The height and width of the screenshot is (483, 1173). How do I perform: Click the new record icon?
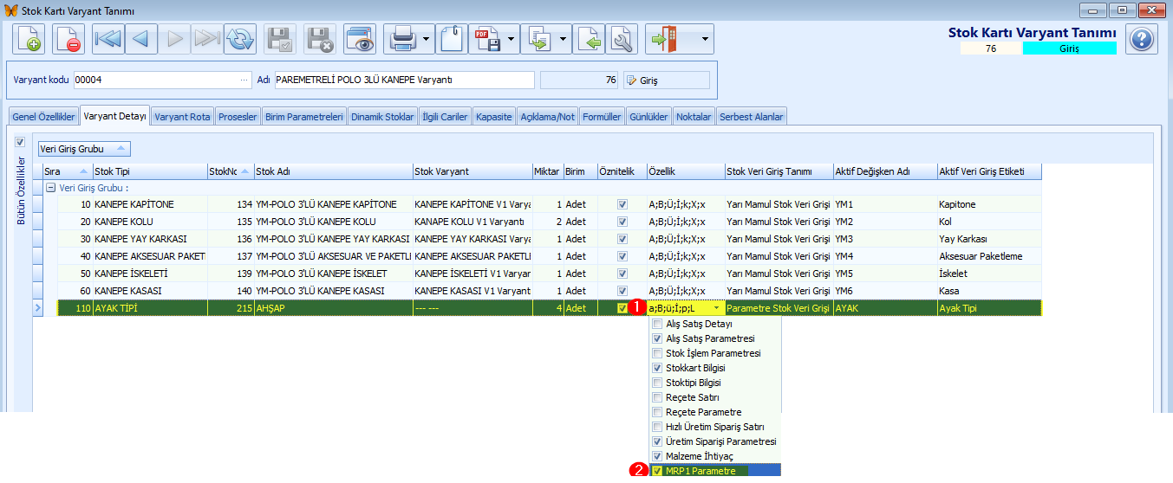[x=29, y=39]
